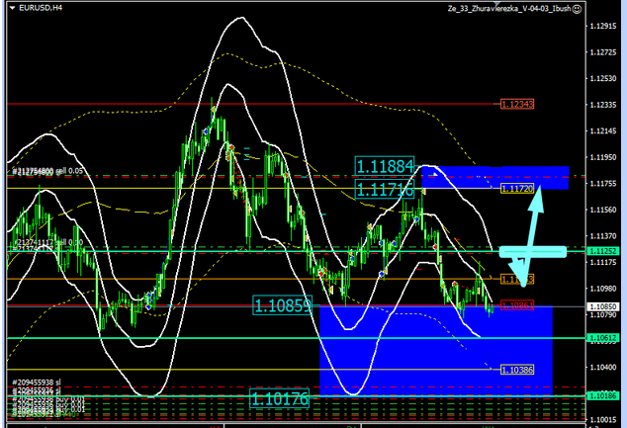Open the EURUSD,H4 chart dropdown triangle
This screenshot has height=428, width=627.
[10, 10]
